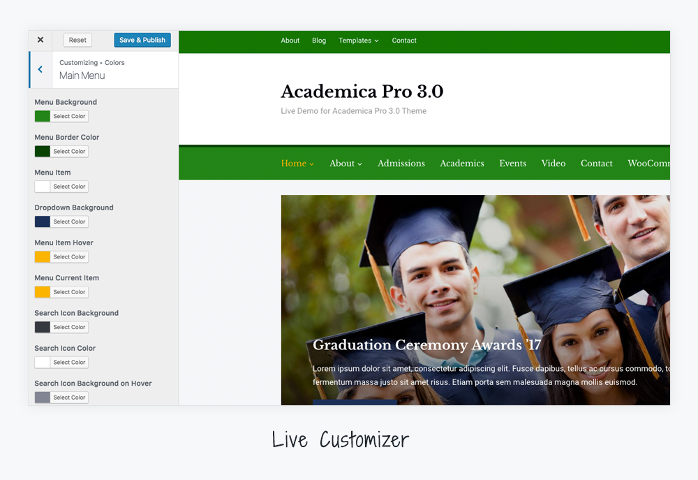Open the Search Icon Color white swatch
This screenshot has width=698, height=480.
(43, 363)
